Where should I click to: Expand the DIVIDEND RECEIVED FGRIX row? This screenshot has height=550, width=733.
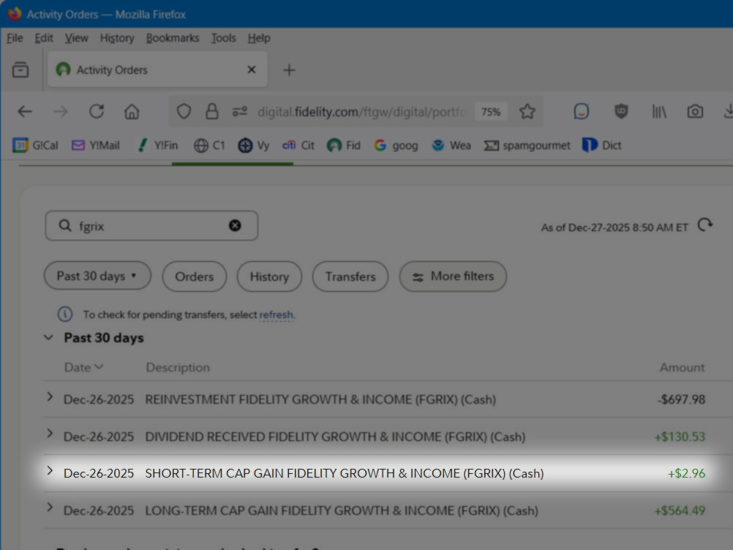pyautogui.click(x=50, y=434)
